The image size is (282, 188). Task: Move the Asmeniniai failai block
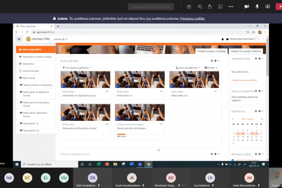tap(256, 58)
